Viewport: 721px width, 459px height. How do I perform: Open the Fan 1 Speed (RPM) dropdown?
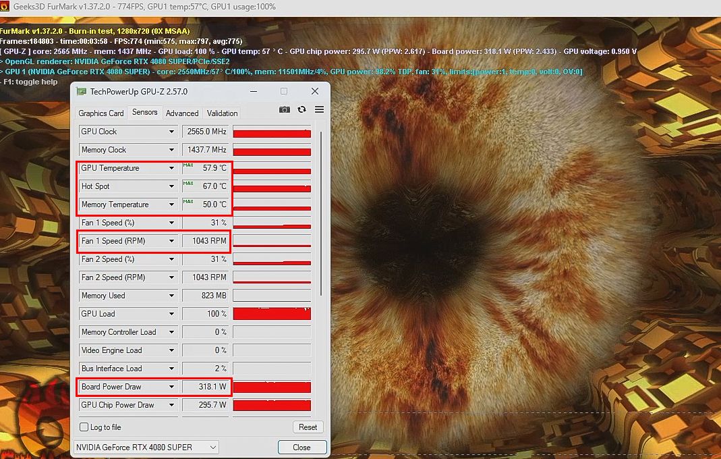click(171, 241)
